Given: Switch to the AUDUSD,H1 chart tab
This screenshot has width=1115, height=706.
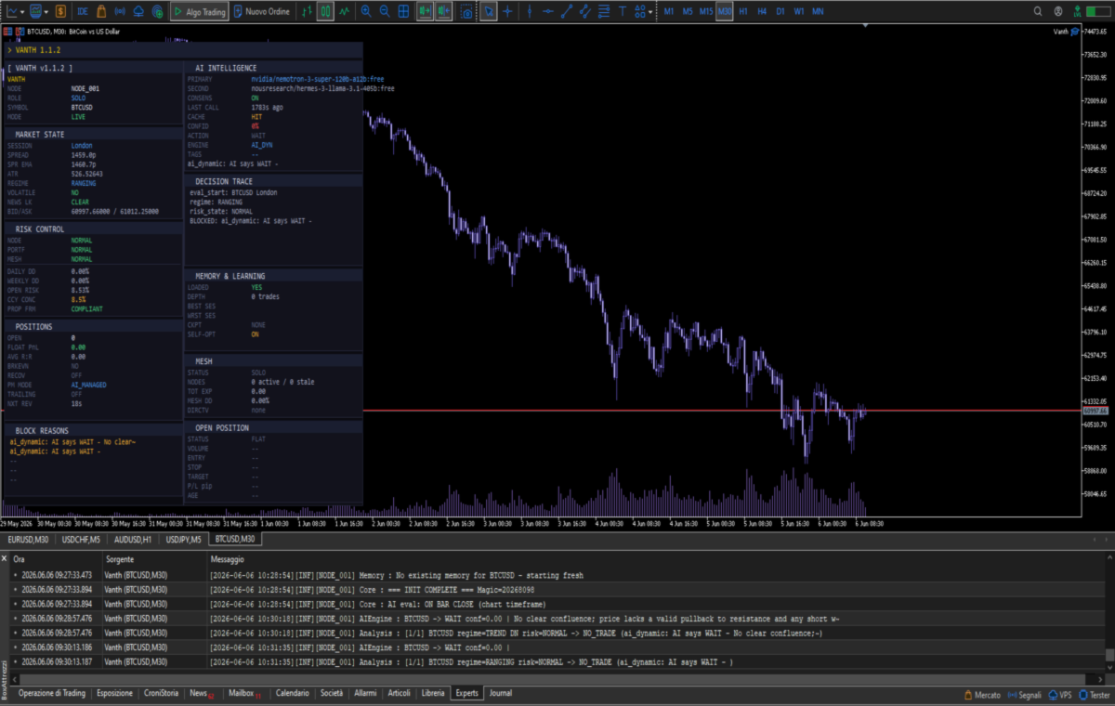Looking at the screenshot, I should (x=134, y=539).
